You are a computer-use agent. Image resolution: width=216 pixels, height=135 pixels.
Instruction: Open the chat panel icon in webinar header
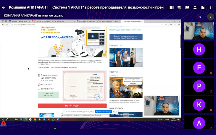[179, 7]
